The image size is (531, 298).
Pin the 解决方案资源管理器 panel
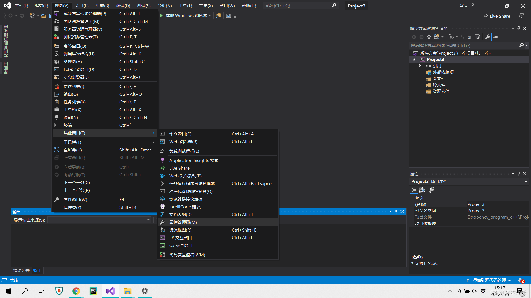[x=519, y=28]
